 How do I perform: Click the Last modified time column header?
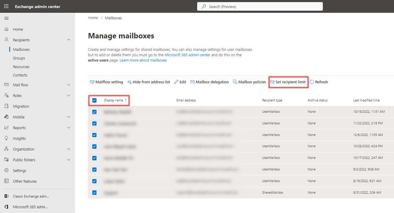tap(366, 100)
